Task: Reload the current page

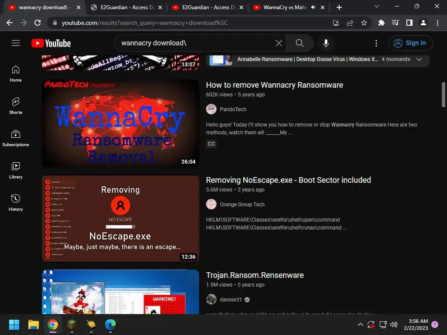Action: [38, 23]
